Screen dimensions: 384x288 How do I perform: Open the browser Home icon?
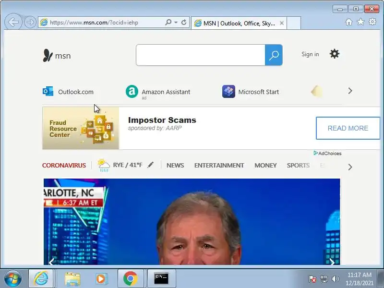[349, 22]
